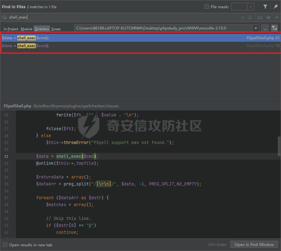Toggle recursive directory search icon
This screenshot has width=281, height=251.
[x=274, y=28]
